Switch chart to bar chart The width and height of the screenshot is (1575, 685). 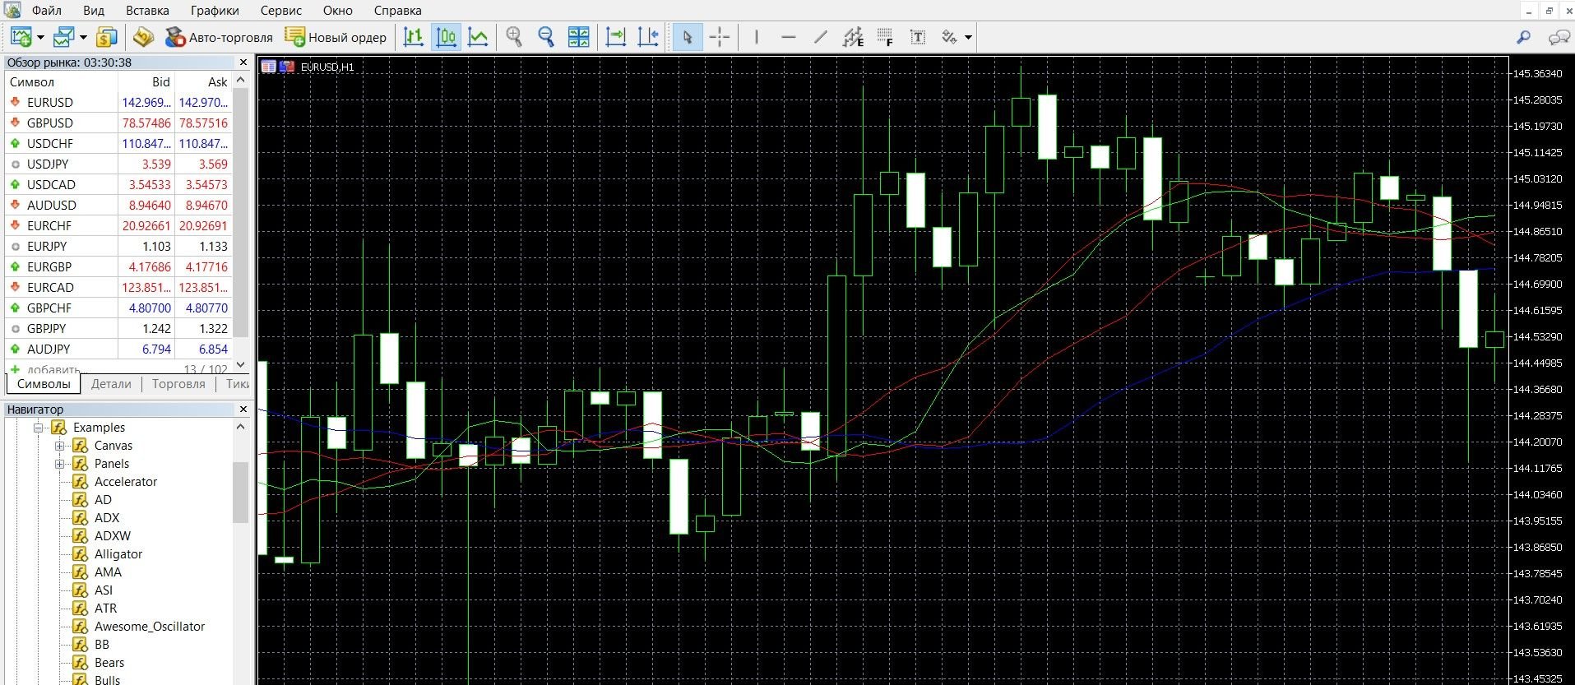pyautogui.click(x=414, y=37)
